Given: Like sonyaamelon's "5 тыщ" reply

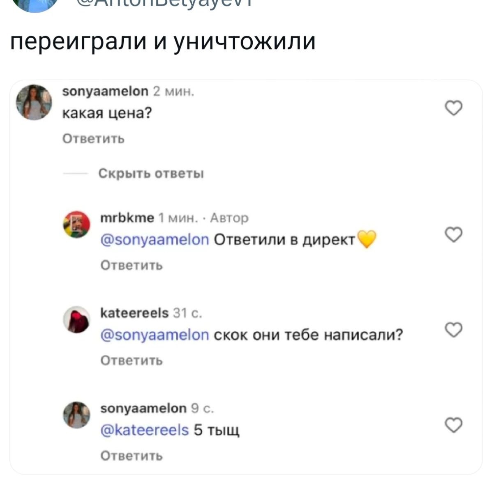Looking at the screenshot, I should pos(454,425).
